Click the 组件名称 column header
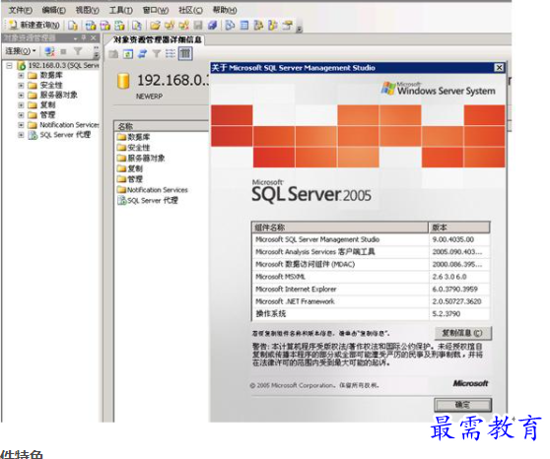 [340, 228]
